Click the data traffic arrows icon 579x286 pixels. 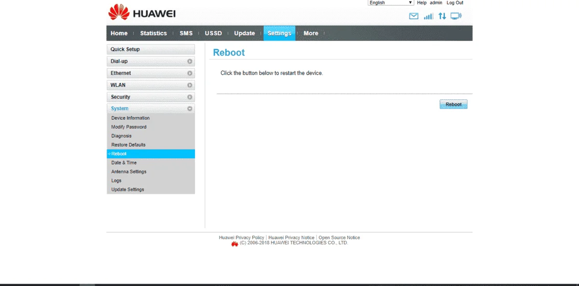pyautogui.click(x=442, y=16)
